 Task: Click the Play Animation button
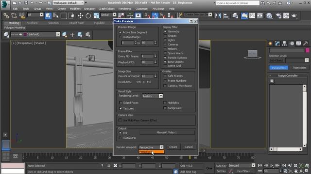(272, 165)
